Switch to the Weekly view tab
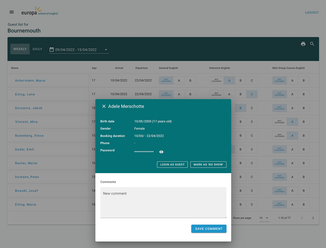326x248 pixels. pos(20,49)
